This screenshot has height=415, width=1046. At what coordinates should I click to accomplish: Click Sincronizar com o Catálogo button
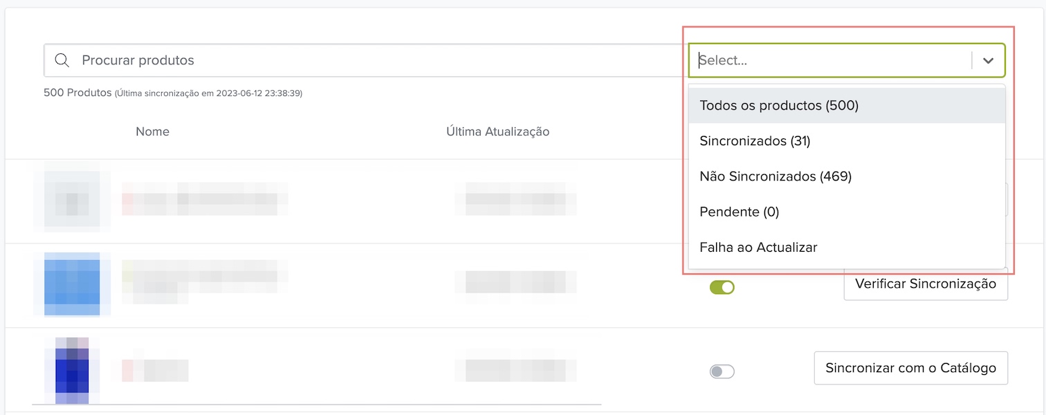point(910,368)
